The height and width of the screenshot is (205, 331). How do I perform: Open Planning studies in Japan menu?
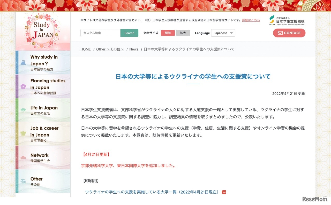[43, 86]
